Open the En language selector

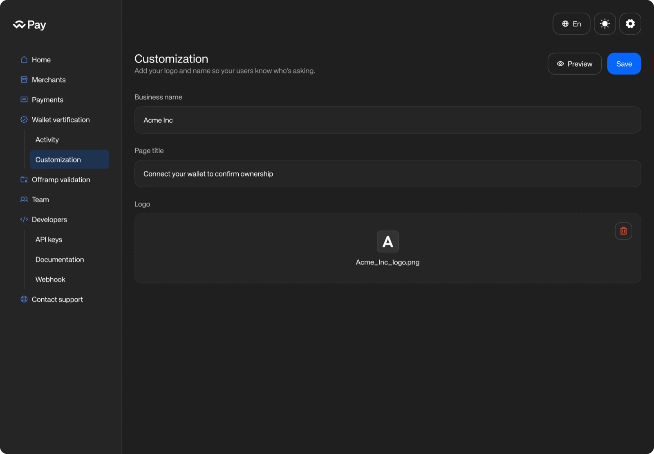click(x=571, y=24)
